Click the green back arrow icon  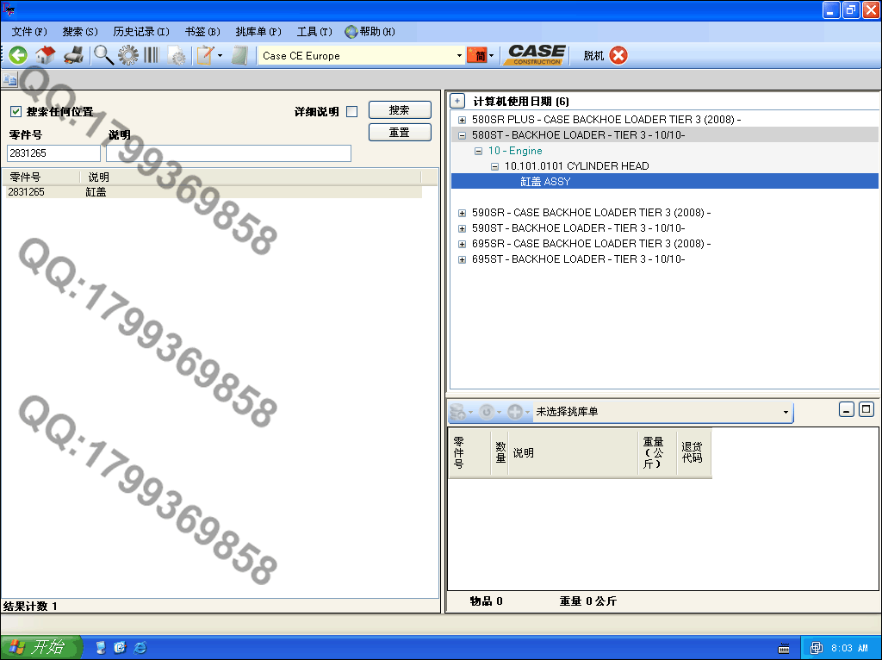18,56
